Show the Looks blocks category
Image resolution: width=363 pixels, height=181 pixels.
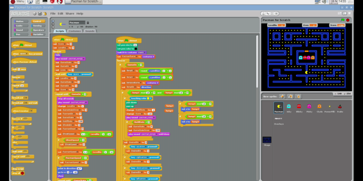[x=21, y=26]
